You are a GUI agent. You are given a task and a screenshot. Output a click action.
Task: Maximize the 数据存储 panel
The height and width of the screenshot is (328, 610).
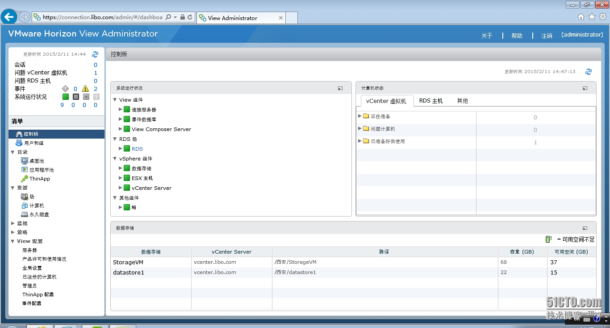coord(585,228)
